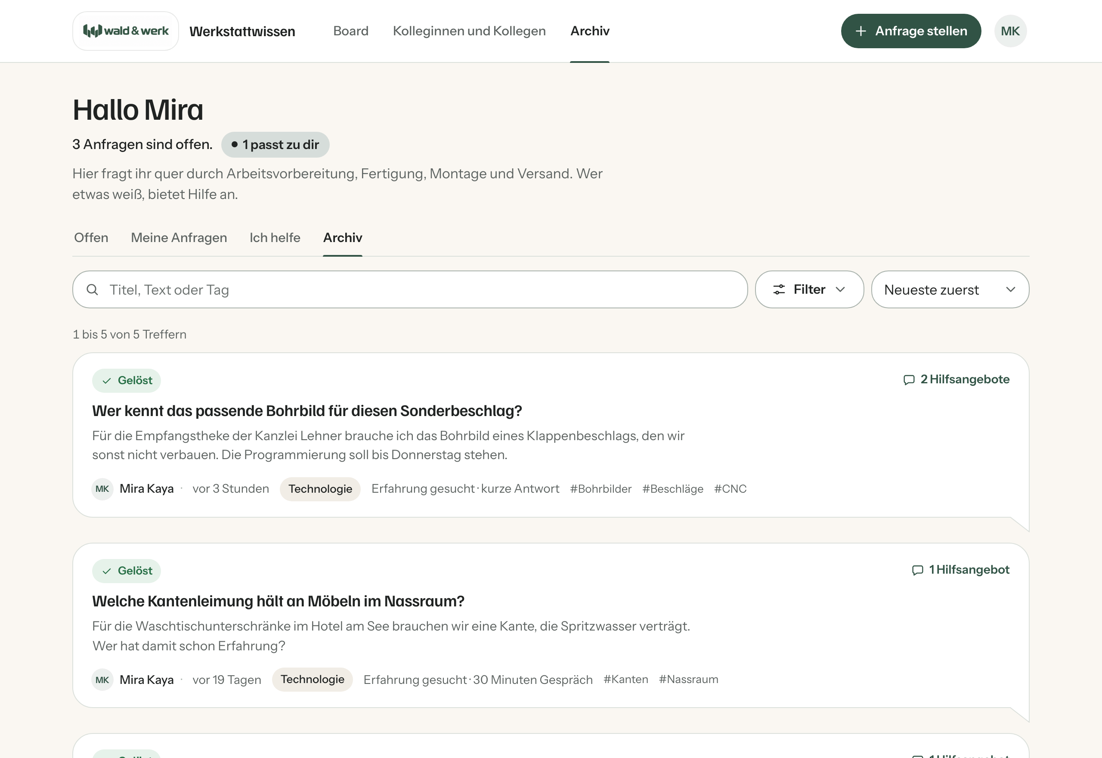
Task: Open 1 Hilfsangebot link on Kantenleimung card
Action: pyautogui.click(x=960, y=570)
